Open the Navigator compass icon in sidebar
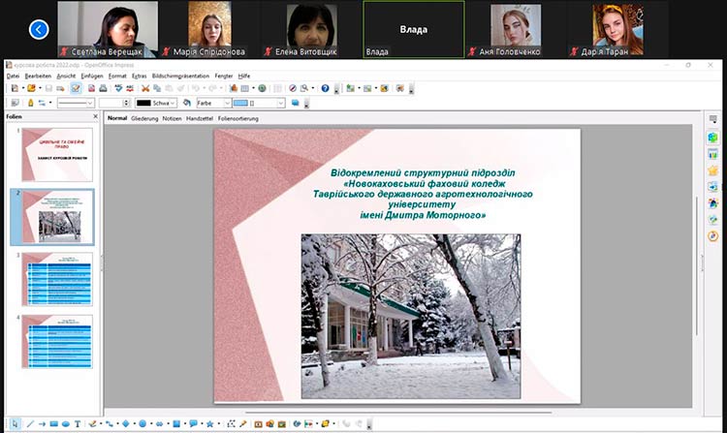 tap(712, 235)
